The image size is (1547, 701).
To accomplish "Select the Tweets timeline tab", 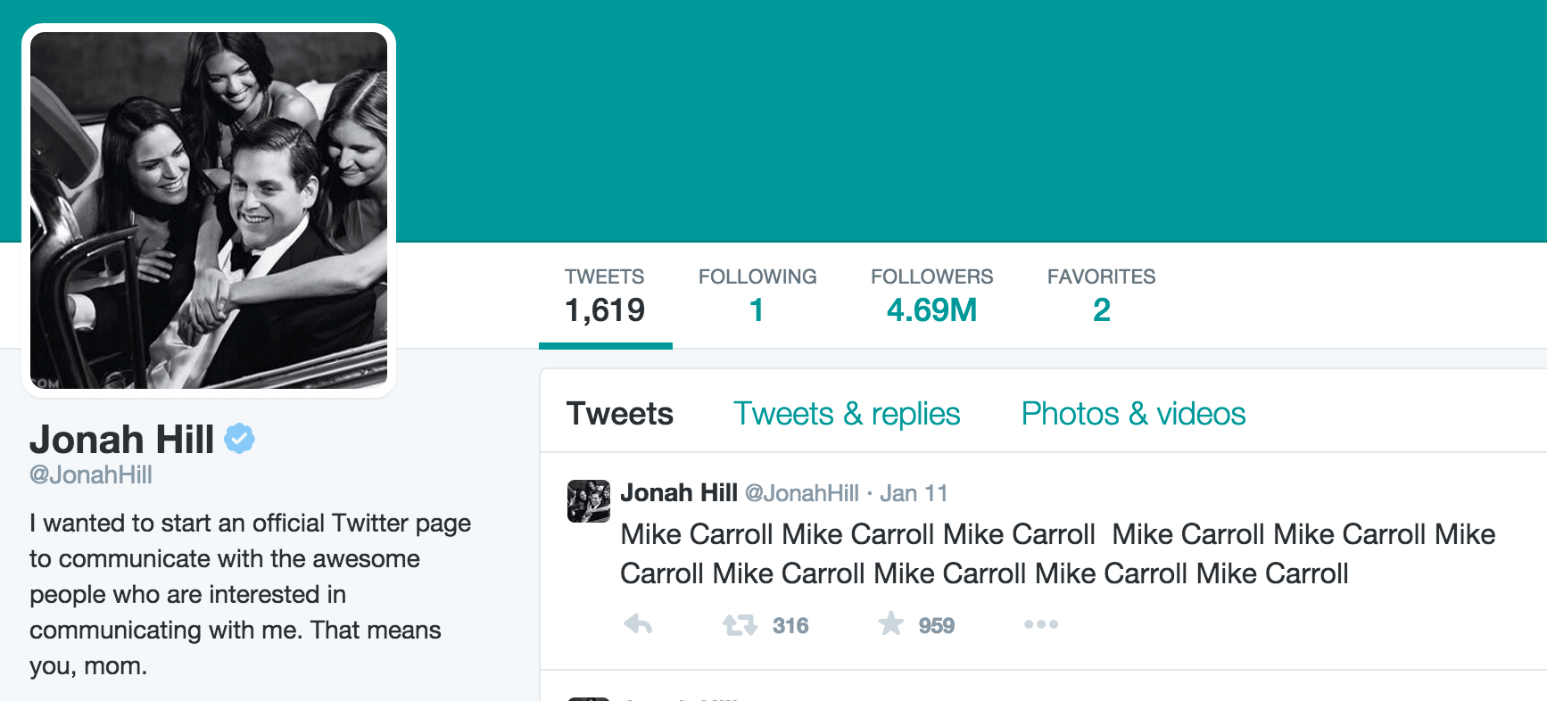I will coord(620,414).
